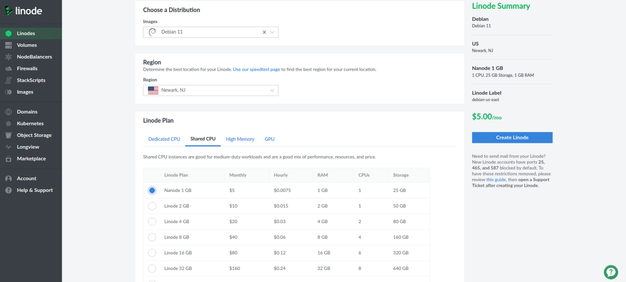
Task: Open Marketplace via its bag icon
Action: 9,159
